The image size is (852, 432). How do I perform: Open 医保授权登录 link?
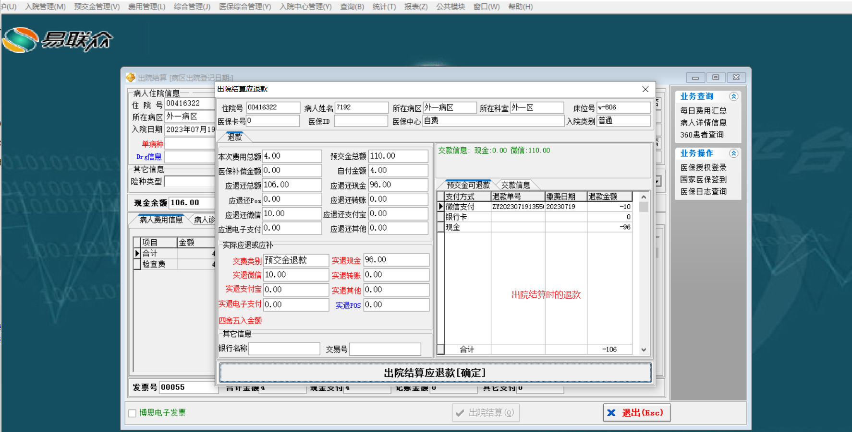point(703,168)
